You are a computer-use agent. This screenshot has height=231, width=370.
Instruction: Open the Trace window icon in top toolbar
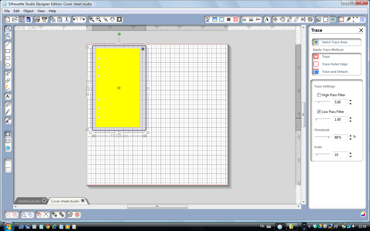333,19
